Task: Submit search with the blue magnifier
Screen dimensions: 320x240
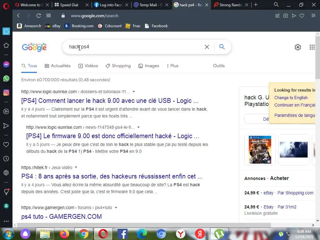Action: coord(222,47)
